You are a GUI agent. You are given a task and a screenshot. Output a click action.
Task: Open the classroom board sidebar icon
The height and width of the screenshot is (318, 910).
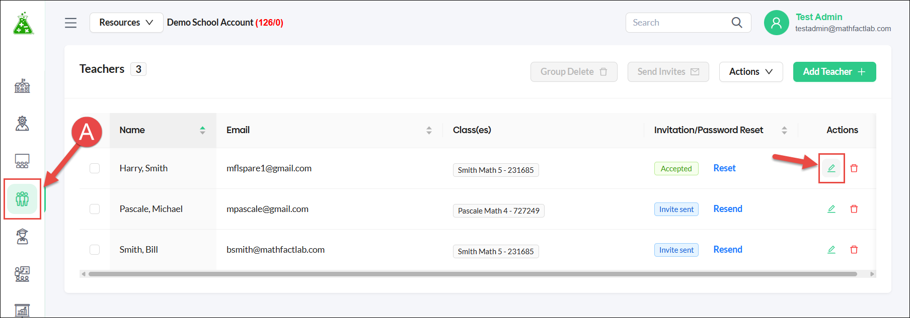coord(22,161)
